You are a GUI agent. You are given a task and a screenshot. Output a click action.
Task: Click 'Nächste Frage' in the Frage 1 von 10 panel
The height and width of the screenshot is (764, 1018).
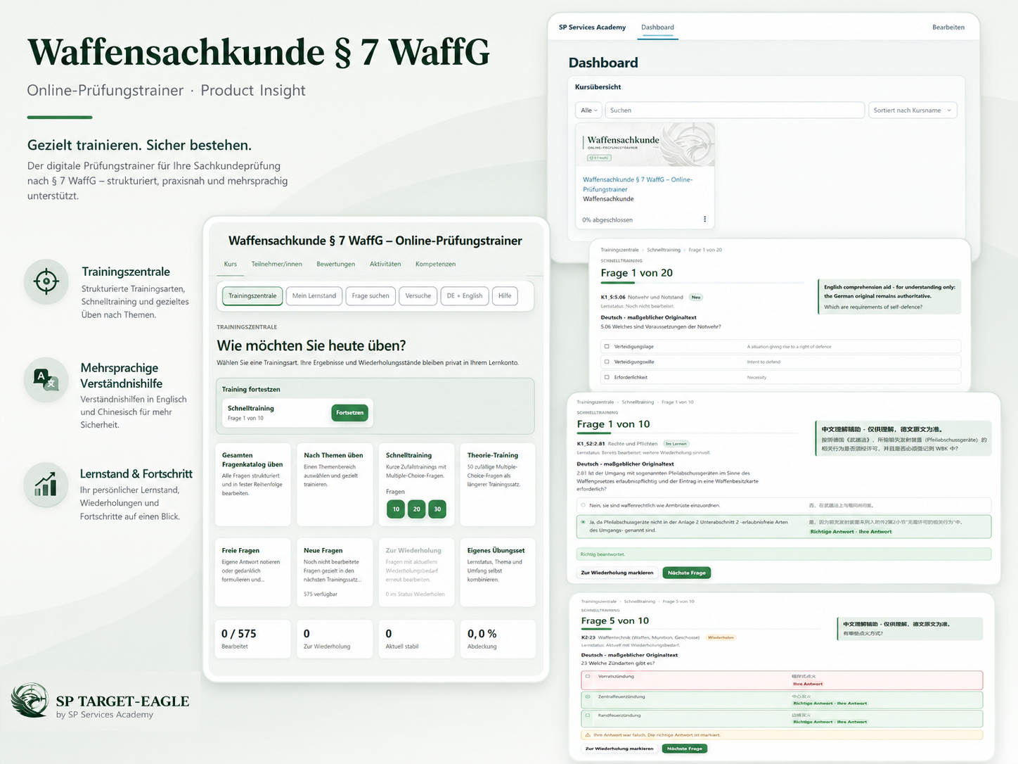tap(687, 573)
